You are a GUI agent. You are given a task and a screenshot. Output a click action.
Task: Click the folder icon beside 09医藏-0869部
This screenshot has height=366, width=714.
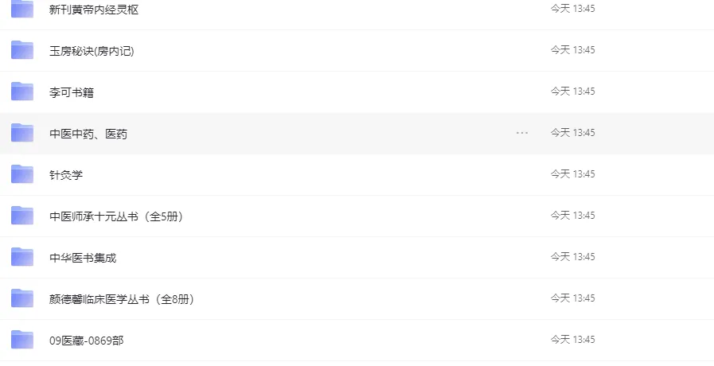pos(22,340)
